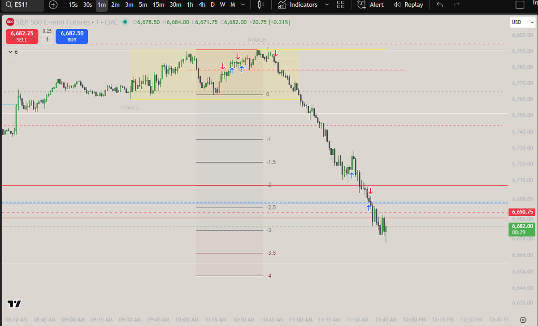This screenshot has width=538, height=326.
Task: Click the S&P 500 red symbol logo
Action: tap(10, 22)
